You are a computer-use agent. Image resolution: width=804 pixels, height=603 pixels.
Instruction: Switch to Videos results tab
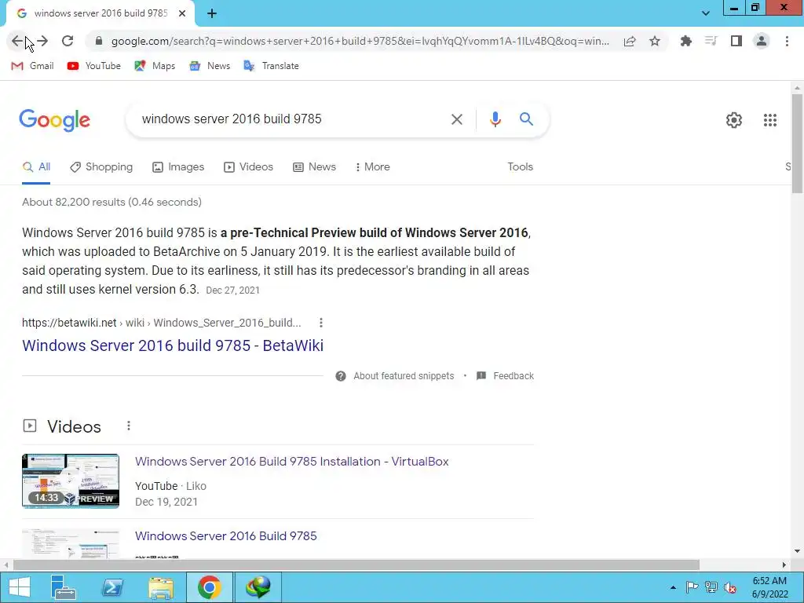point(249,167)
